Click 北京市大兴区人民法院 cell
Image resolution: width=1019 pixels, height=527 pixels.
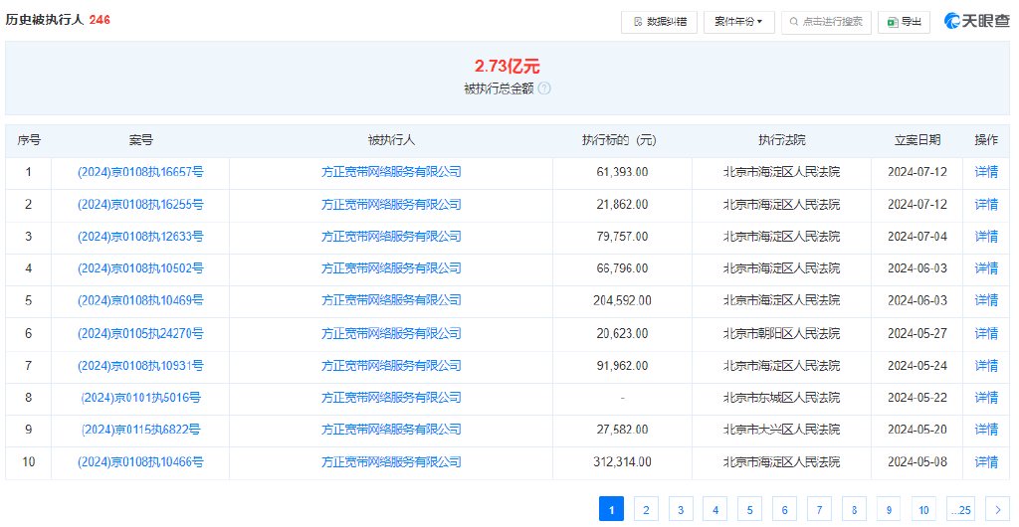click(x=781, y=429)
